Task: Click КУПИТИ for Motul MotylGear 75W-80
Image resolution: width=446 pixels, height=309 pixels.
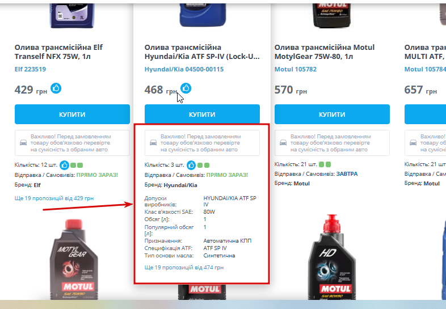Action: 332,115
